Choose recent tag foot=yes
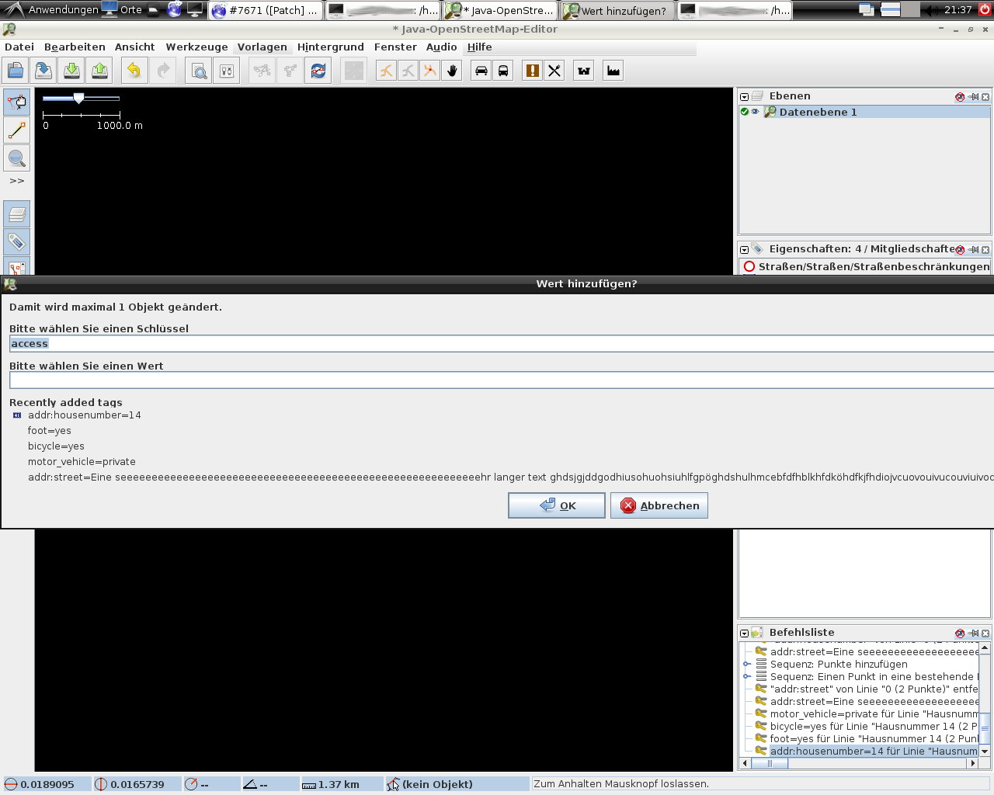This screenshot has width=994, height=795. [x=50, y=431]
